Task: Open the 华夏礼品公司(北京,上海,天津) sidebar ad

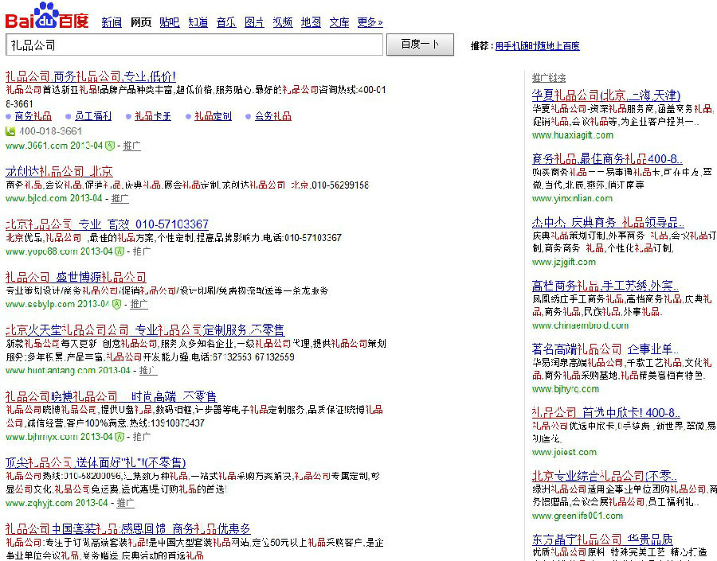Action: pos(606,95)
